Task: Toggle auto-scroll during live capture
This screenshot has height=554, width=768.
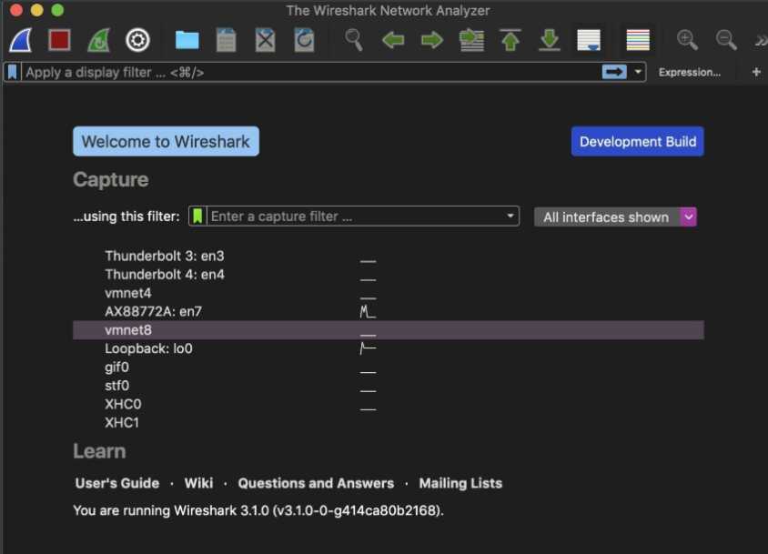Action: (x=589, y=40)
